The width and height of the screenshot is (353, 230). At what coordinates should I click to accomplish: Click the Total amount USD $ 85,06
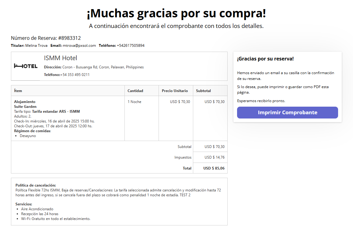point(214,168)
